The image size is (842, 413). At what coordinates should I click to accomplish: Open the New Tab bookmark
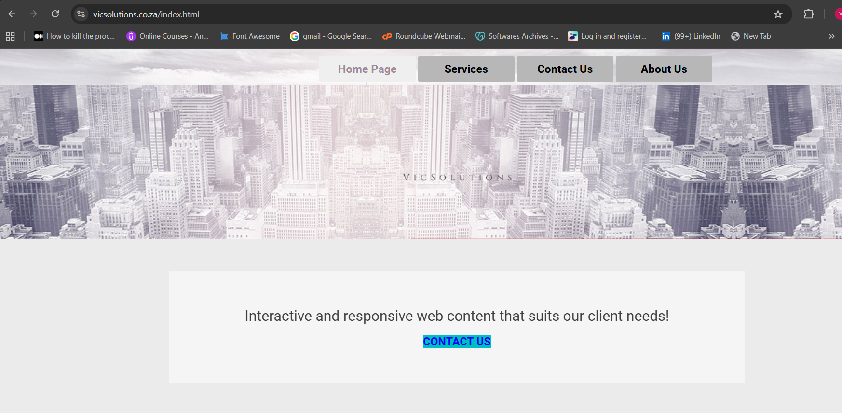(x=751, y=36)
